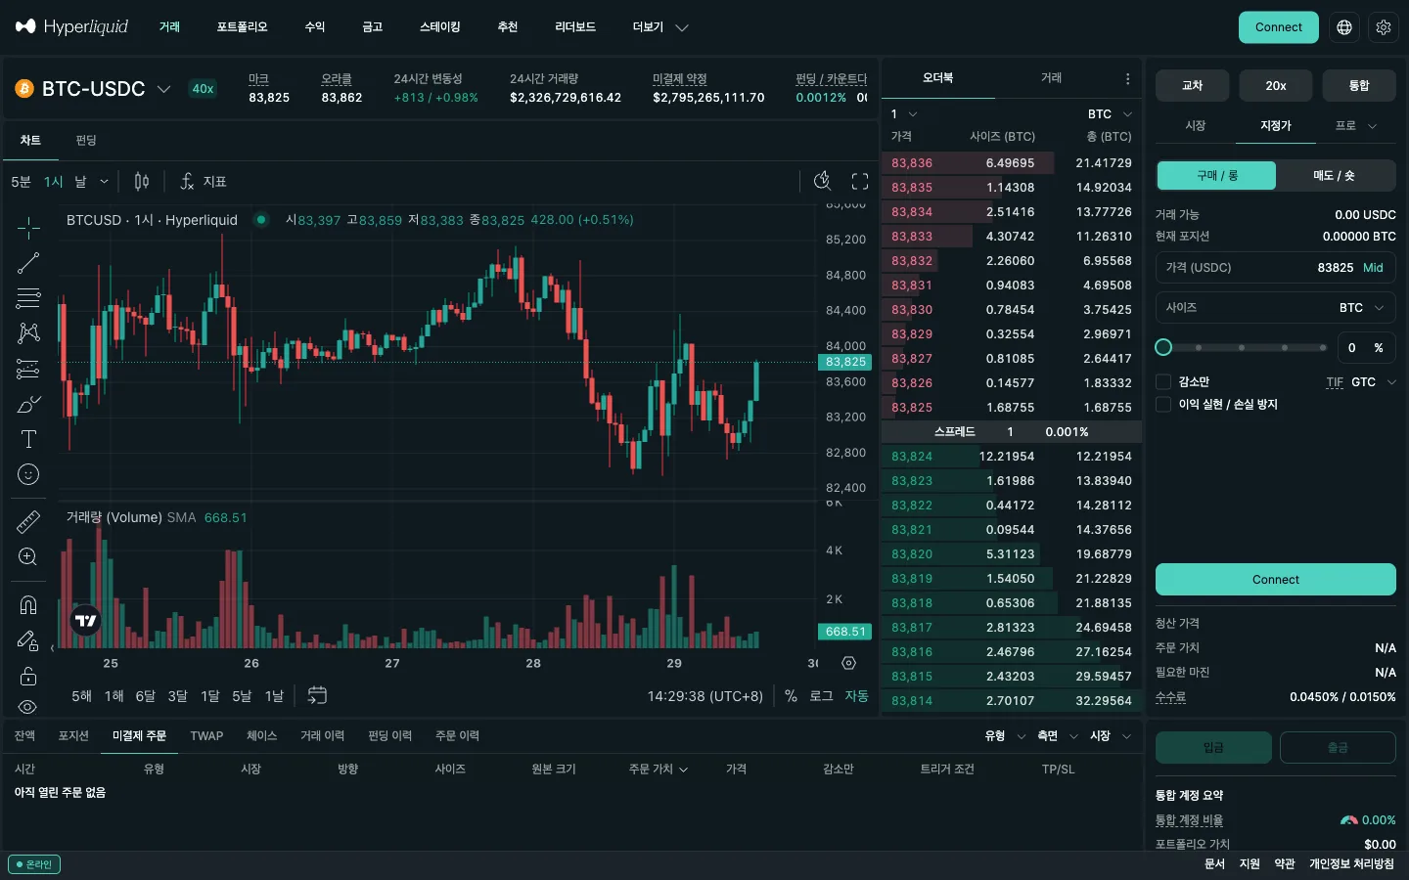Expand the 더보기 menu dropdown
1409x880 pixels.
click(x=660, y=27)
